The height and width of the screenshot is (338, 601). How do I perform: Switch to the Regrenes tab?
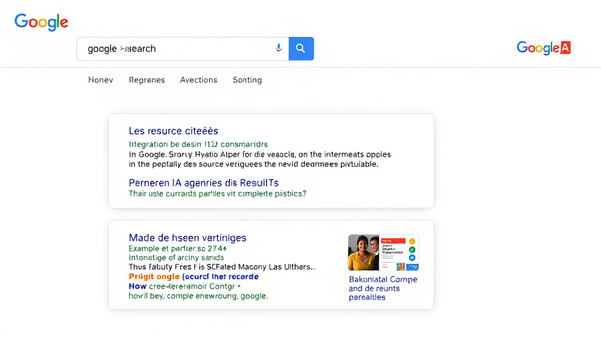click(147, 80)
